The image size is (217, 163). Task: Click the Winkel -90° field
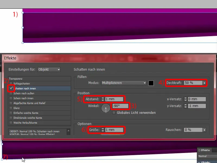tap(120, 106)
